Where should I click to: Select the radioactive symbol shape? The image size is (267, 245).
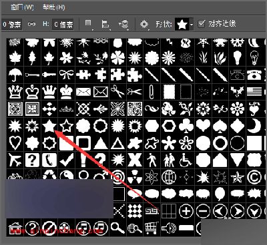click(x=135, y=177)
